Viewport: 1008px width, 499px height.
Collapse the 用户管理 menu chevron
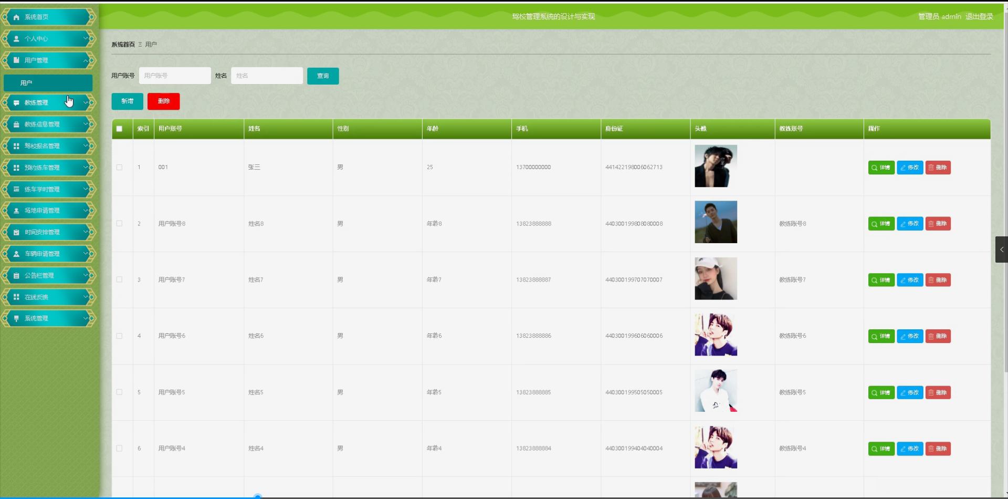pyautogui.click(x=86, y=60)
